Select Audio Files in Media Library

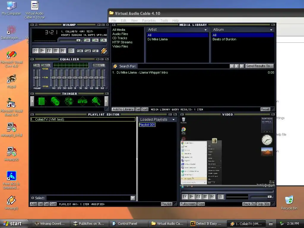pyautogui.click(x=120, y=34)
